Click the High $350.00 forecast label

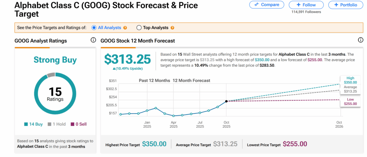(351, 80)
